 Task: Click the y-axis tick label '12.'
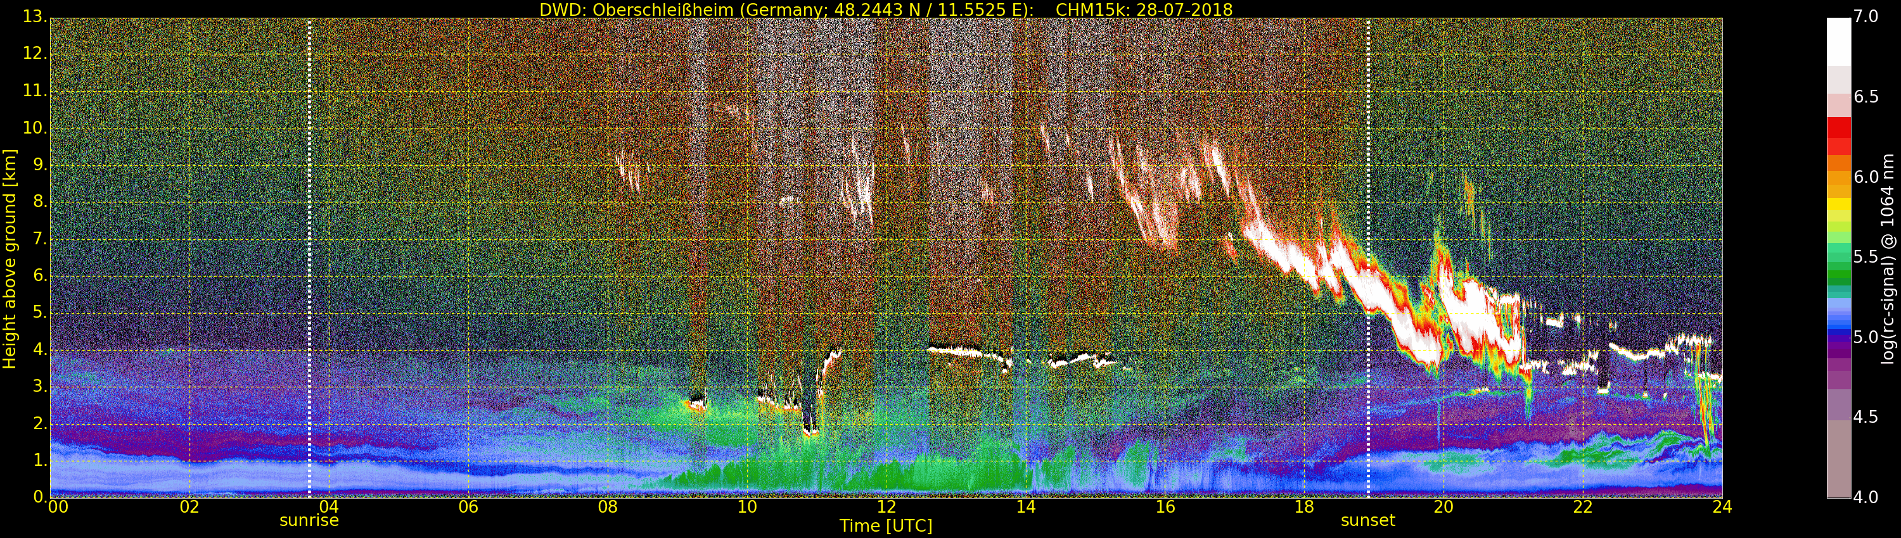point(35,54)
